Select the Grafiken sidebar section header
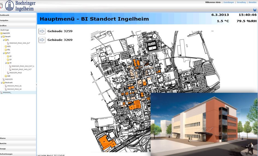 point(18,26)
